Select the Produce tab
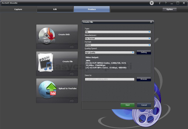This screenshot has width=188, height=129. pos(92,9)
